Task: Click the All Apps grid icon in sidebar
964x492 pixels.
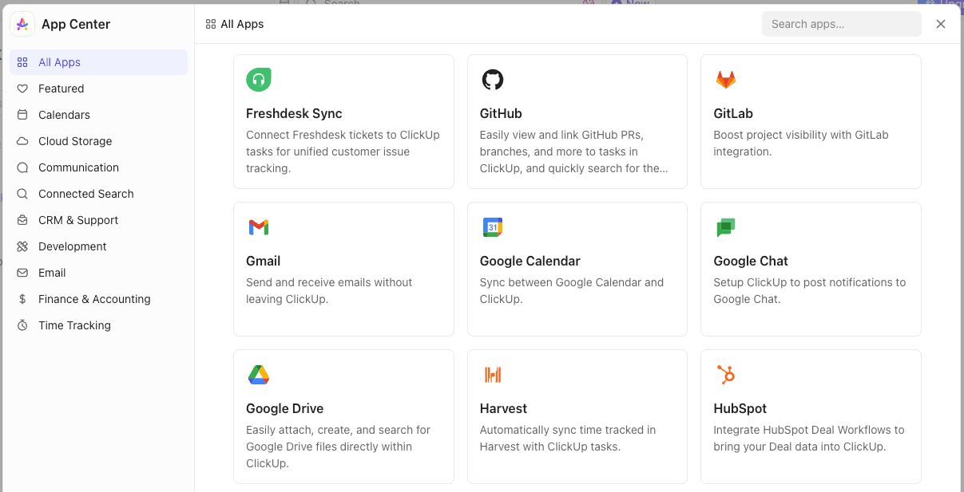Action: pos(22,62)
